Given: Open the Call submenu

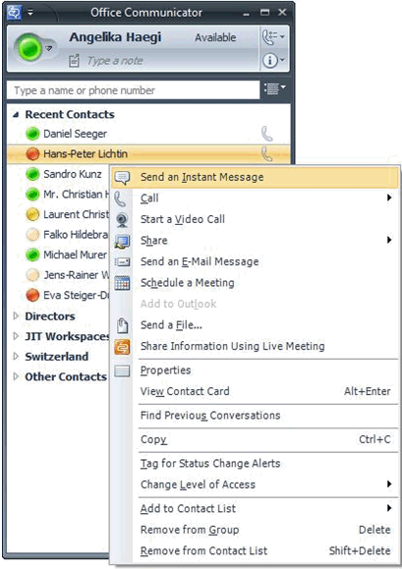Looking at the screenshot, I should coord(255,199).
